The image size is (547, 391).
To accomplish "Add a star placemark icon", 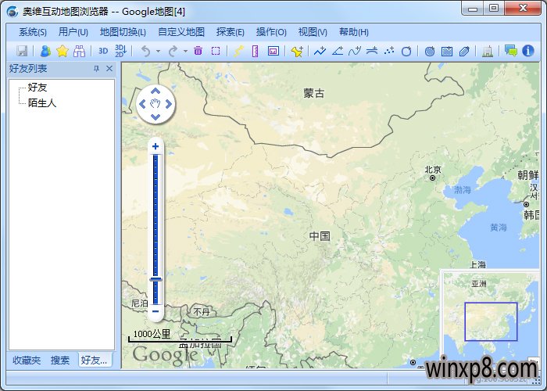I will (x=297, y=51).
